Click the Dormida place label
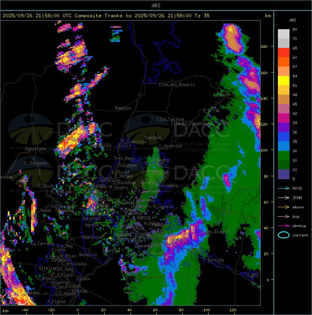 pos(216,260)
